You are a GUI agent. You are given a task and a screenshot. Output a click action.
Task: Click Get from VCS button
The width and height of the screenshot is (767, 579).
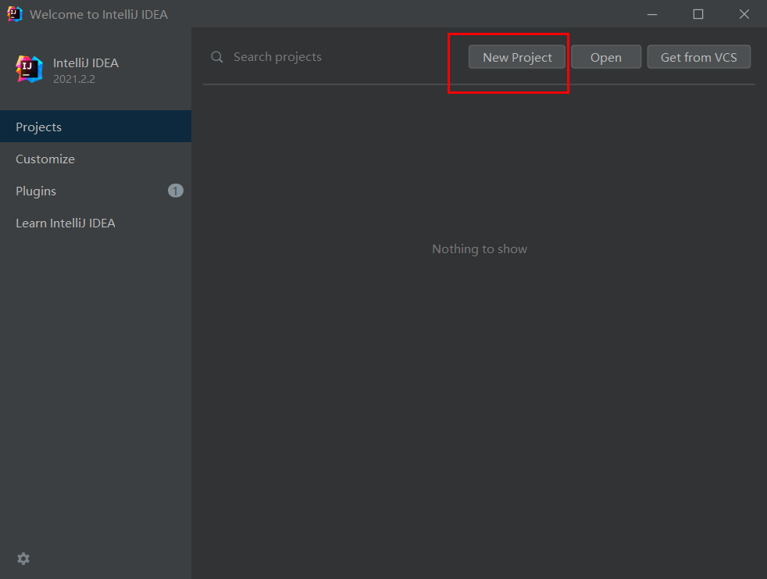[698, 57]
